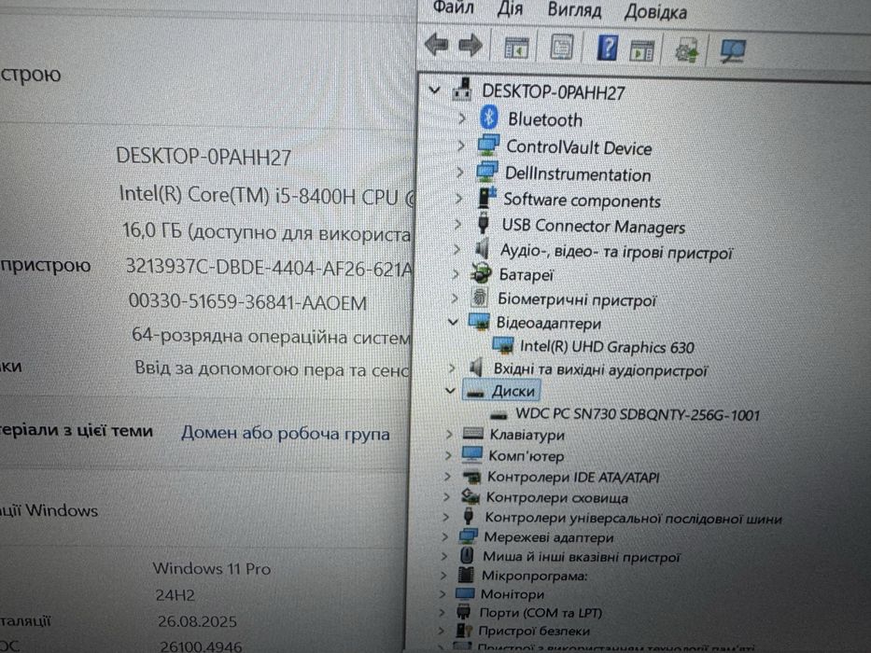The width and height of the screenshot is (871, 653).
Task: Click the Біометричні пристрої fingerprint icon
Action: point(480,299)
